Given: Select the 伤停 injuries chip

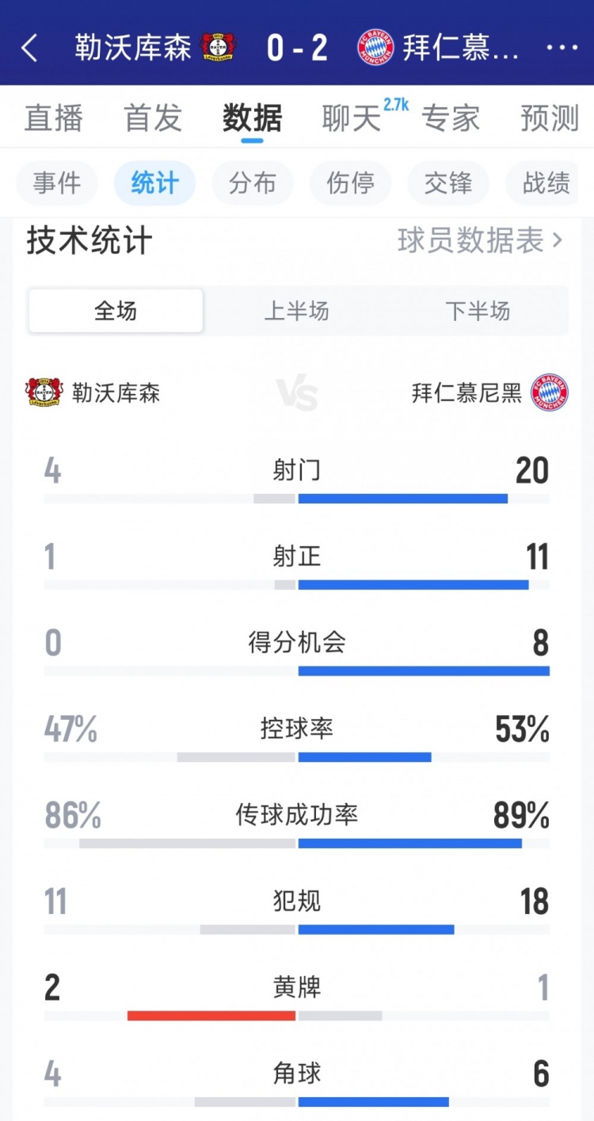Looking at the screenshot, I should 350,183.
